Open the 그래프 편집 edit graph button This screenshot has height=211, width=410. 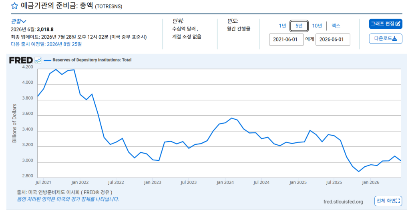(x=386, y=24)
